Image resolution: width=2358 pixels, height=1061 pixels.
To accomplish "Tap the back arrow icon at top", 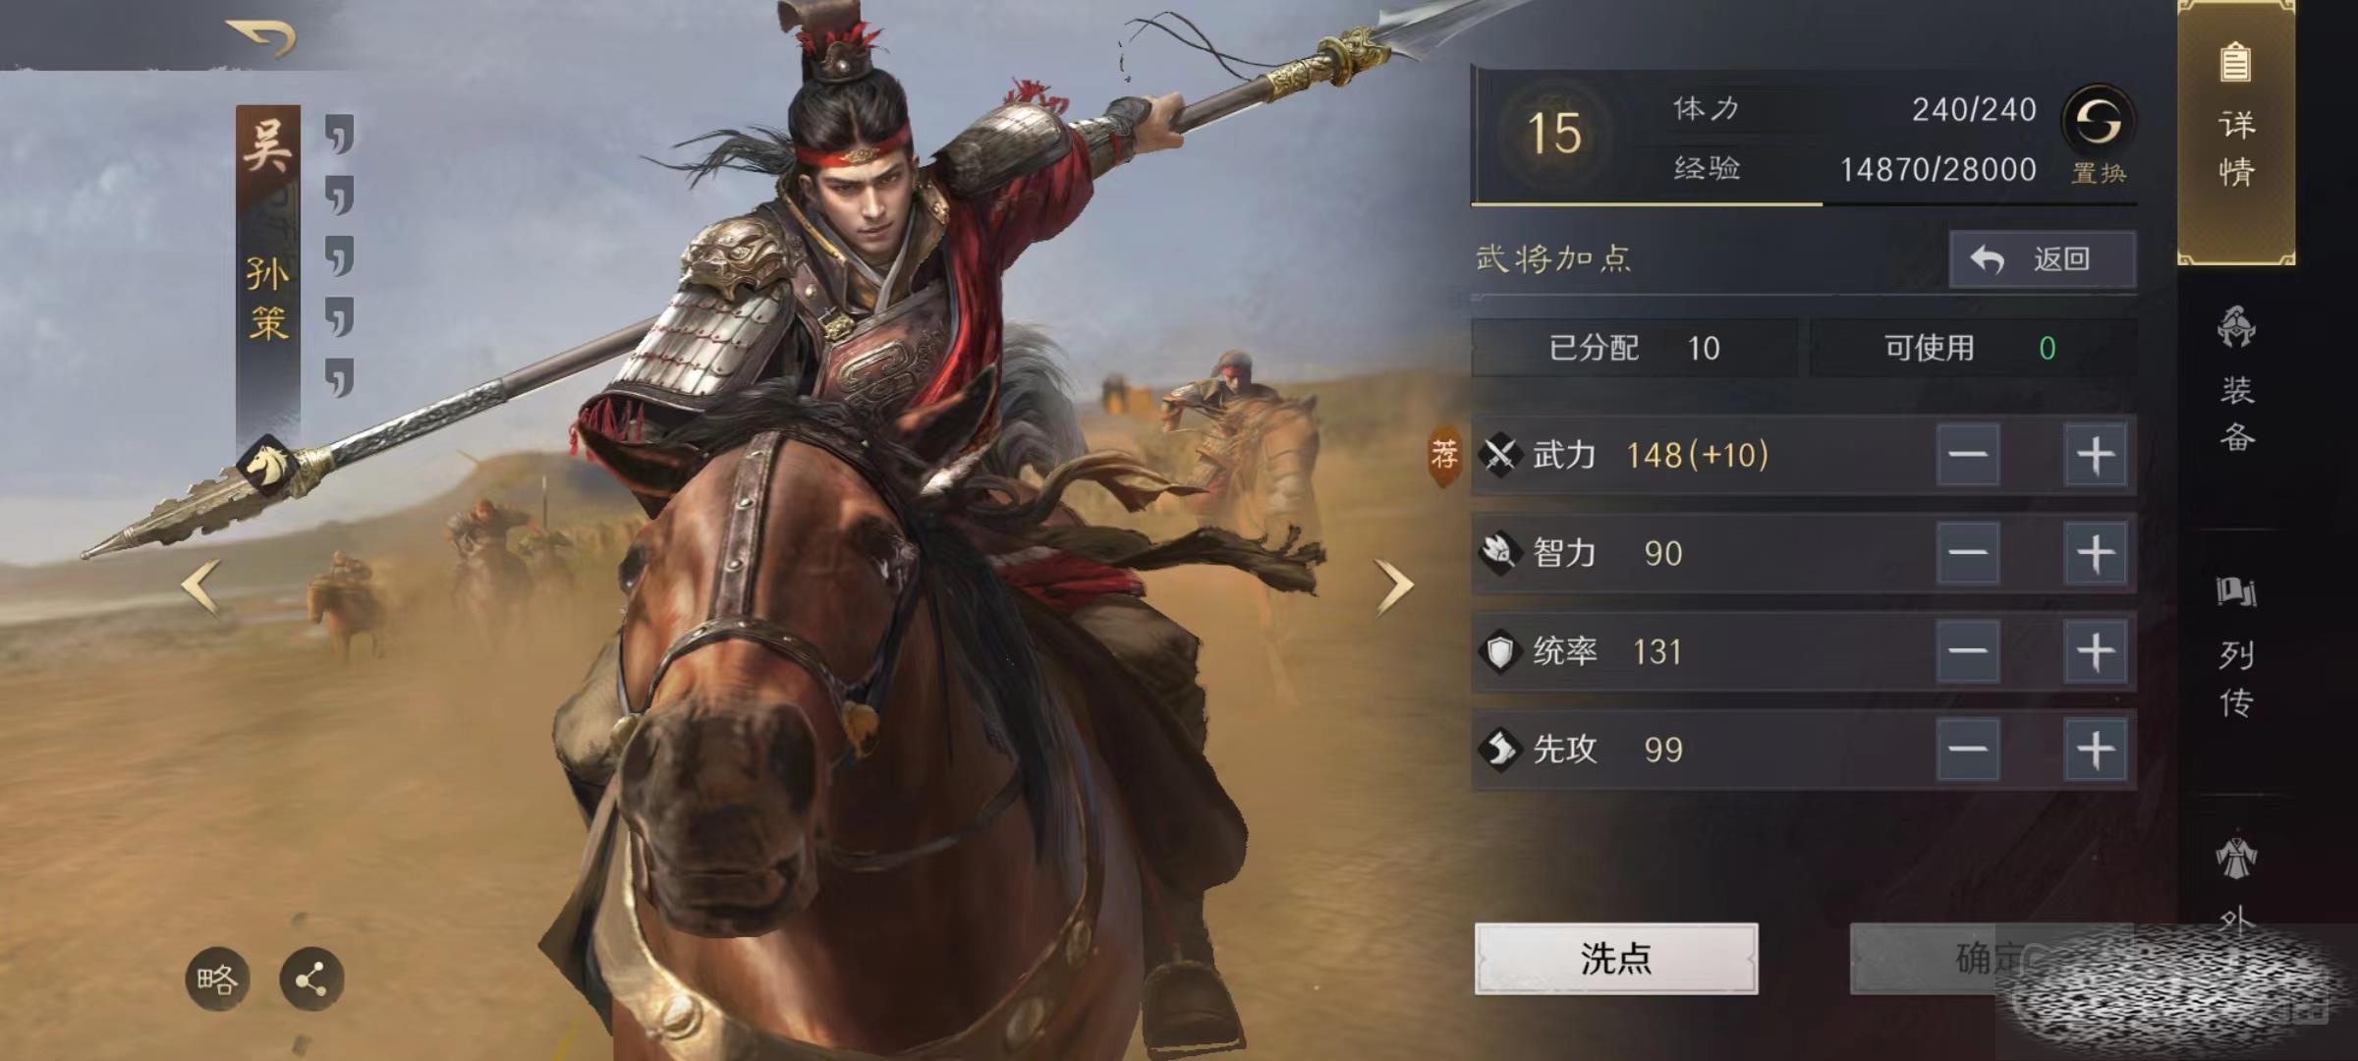I will (261, 37).
